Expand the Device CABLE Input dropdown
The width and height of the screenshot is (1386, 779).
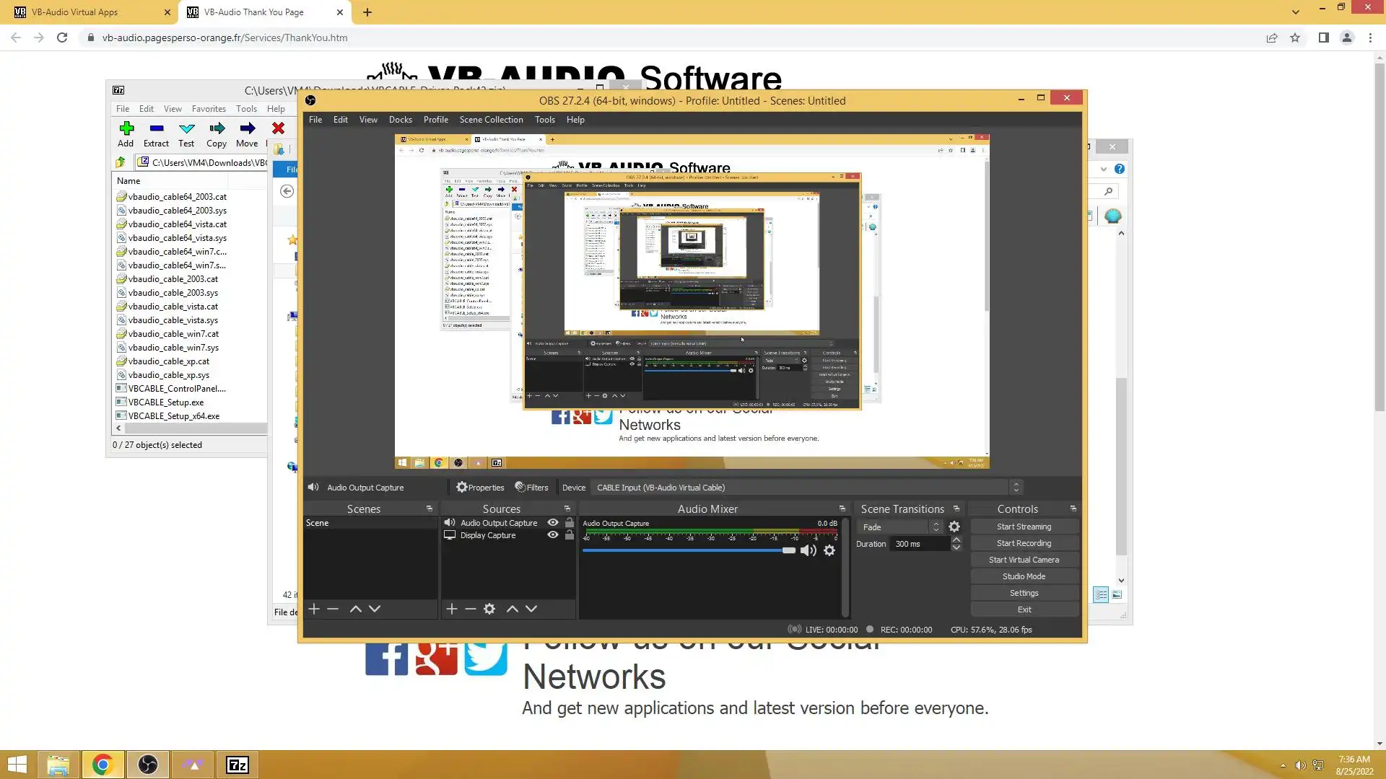[x=1016, y=488]
